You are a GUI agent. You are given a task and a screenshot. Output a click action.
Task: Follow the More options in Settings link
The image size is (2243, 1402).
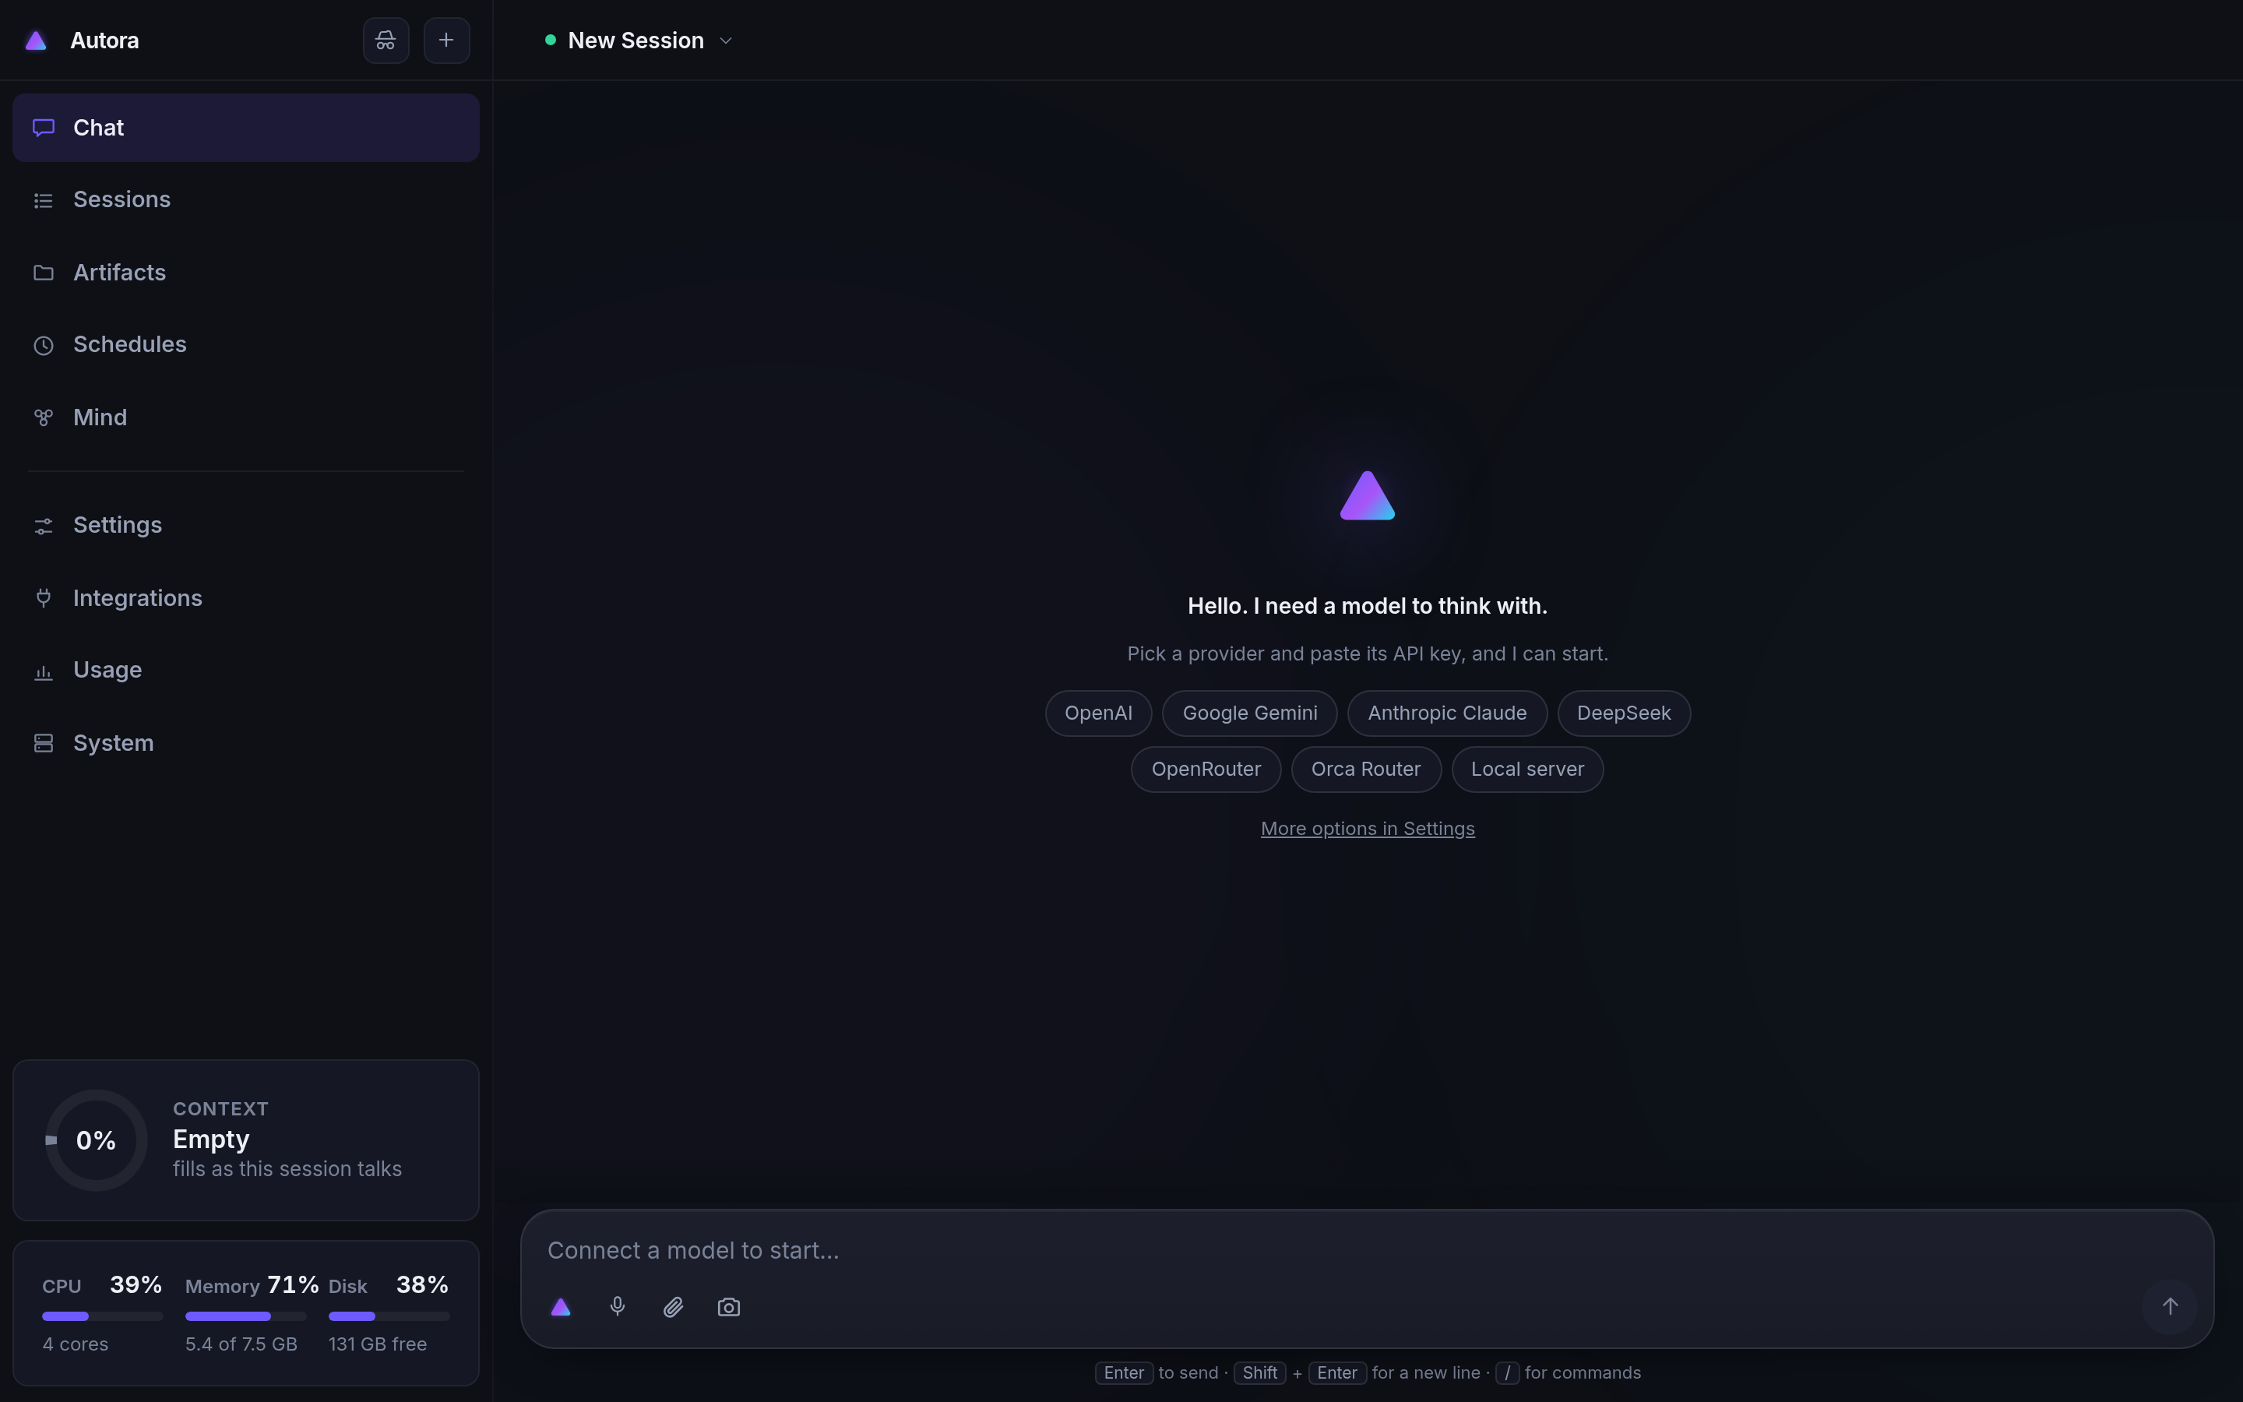tap(1367, 829)
